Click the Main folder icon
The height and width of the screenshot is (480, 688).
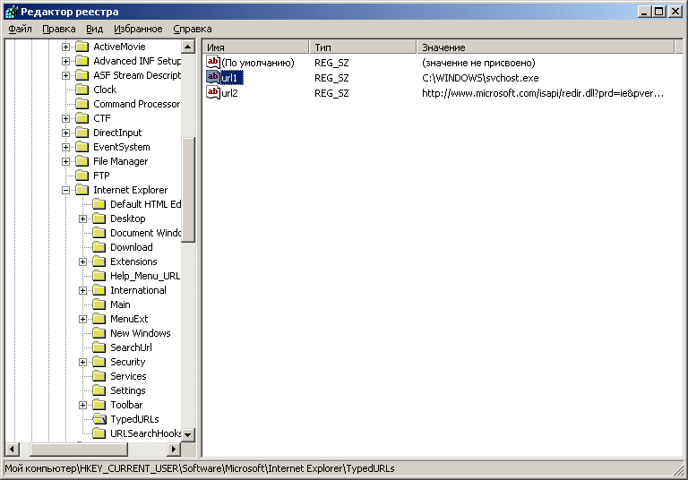pos(99,304)
